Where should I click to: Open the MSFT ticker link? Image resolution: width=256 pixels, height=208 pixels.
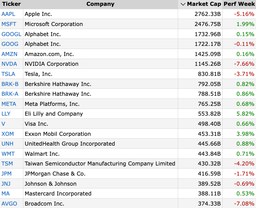9,24
